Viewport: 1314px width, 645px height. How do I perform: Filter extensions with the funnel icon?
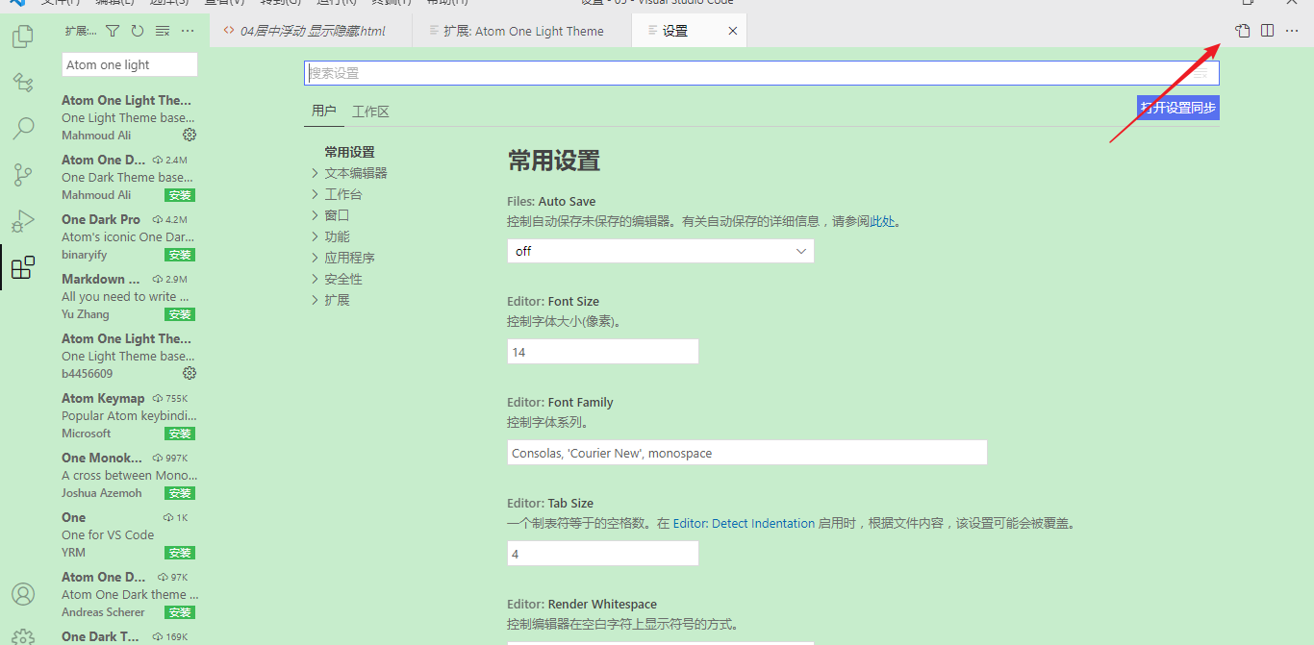pos(113,31)
